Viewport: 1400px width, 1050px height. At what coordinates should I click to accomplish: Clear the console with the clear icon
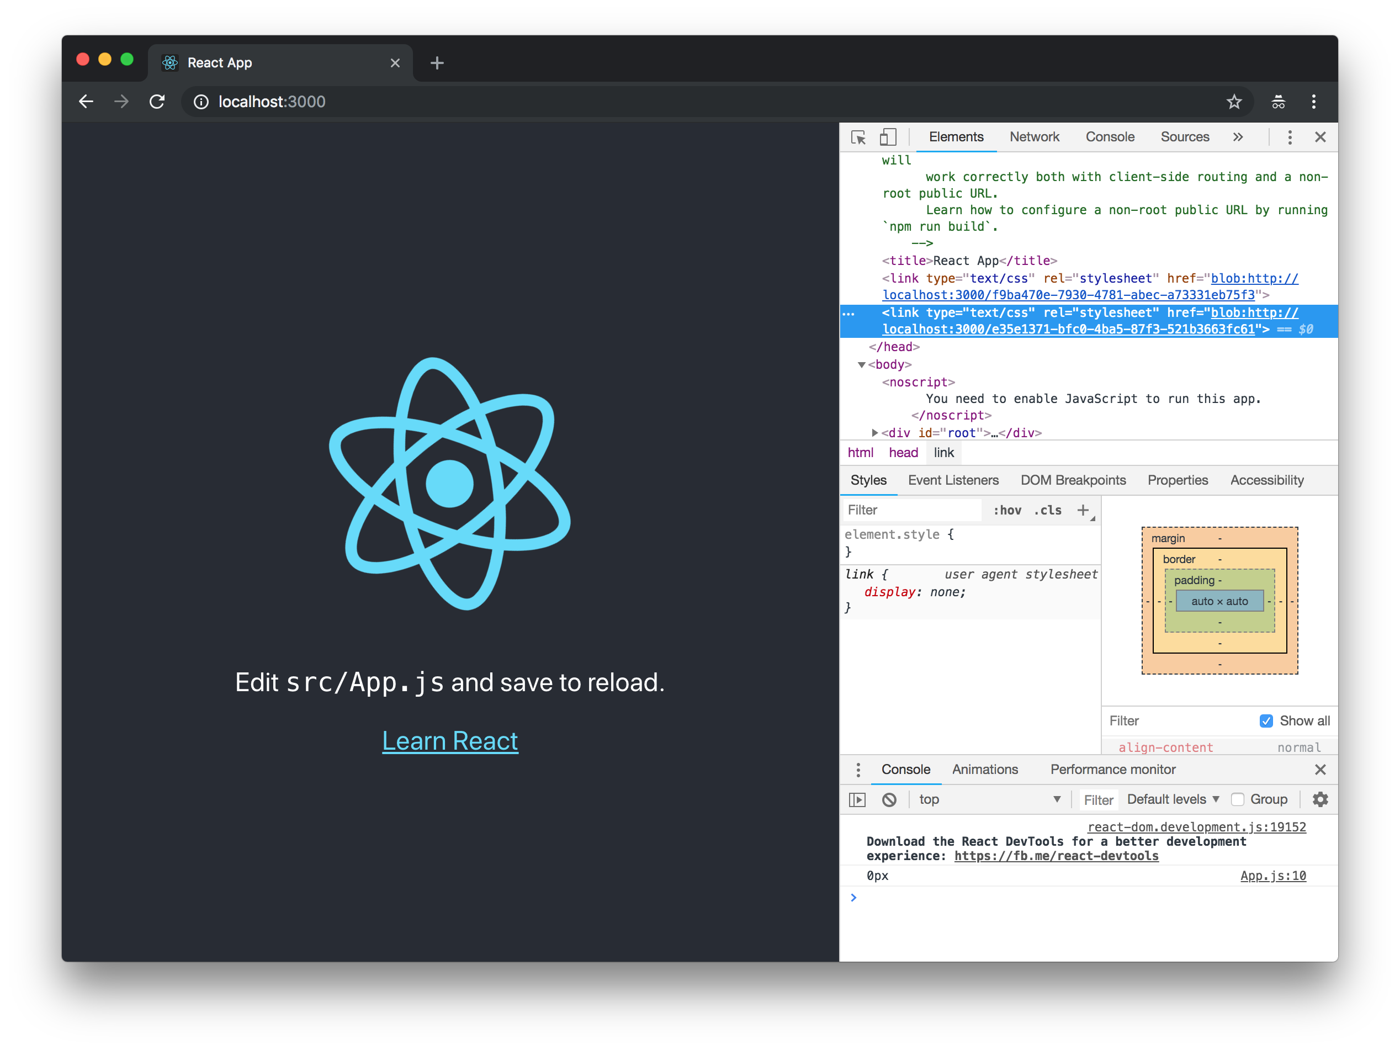pos(890,799)
